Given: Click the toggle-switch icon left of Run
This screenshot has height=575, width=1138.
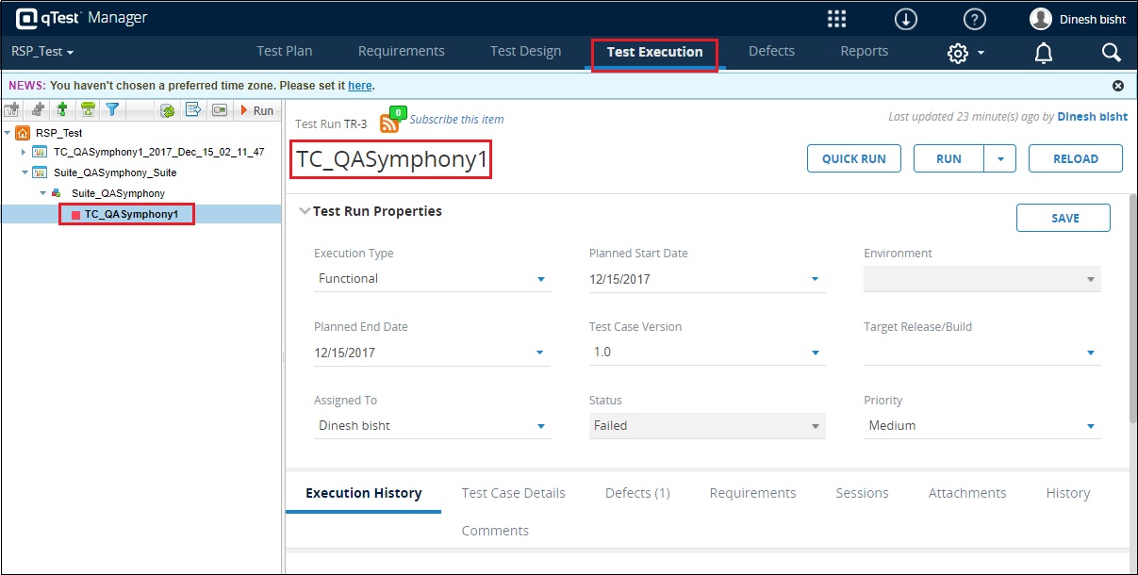Looking at the screenshot, I should (220, 110).
